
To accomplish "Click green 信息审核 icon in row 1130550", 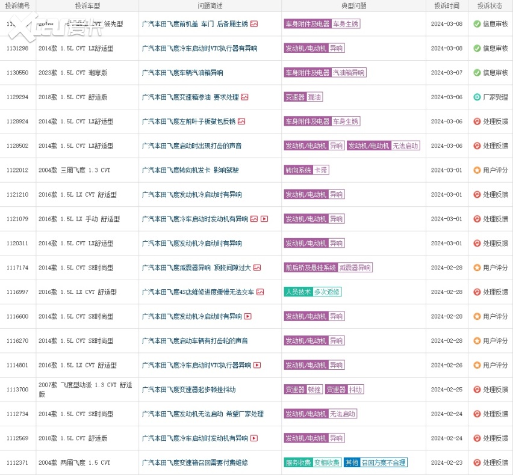I will pos(477,73).
